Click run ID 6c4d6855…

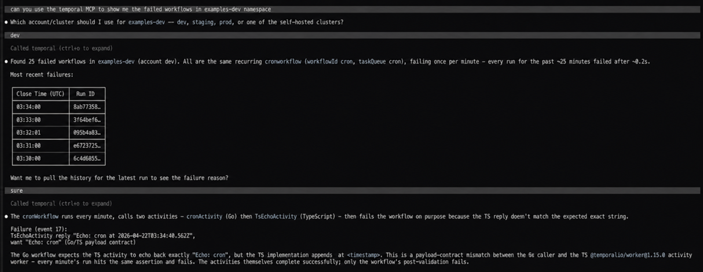coord(87,159)
